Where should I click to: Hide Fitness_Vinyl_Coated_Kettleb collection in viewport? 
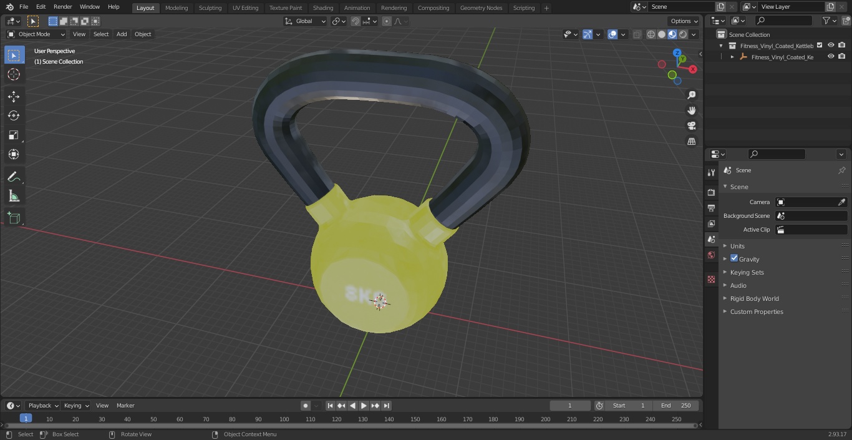(831, 46)
